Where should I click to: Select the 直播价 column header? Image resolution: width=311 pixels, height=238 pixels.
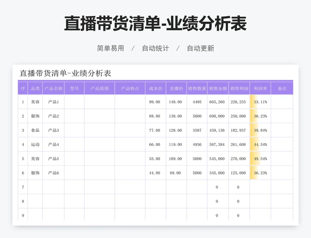coord(176,89)
